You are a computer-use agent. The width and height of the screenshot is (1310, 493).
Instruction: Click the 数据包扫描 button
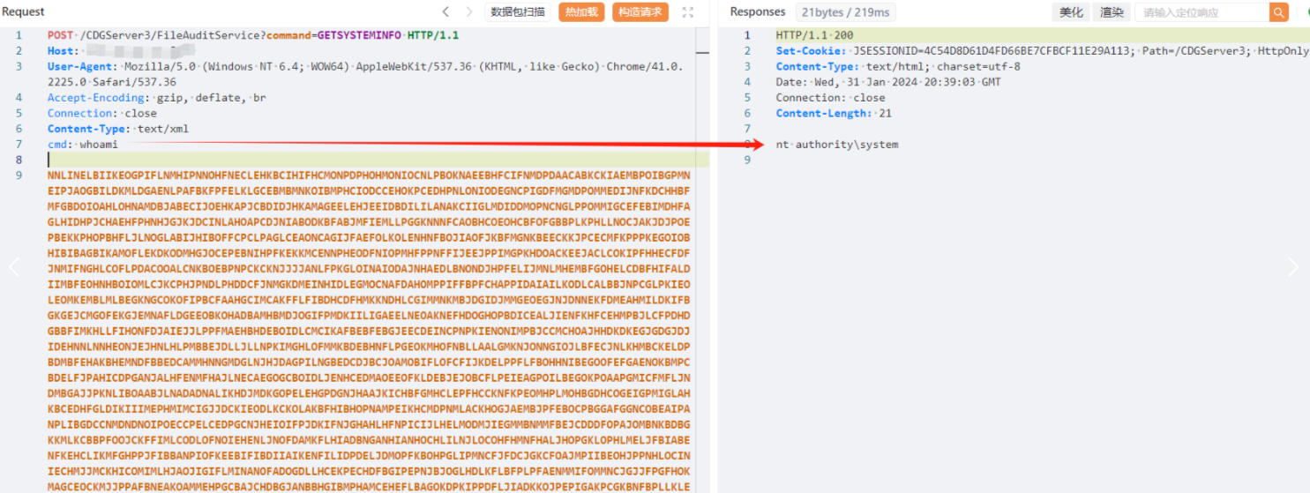click(x=518, y=12)
